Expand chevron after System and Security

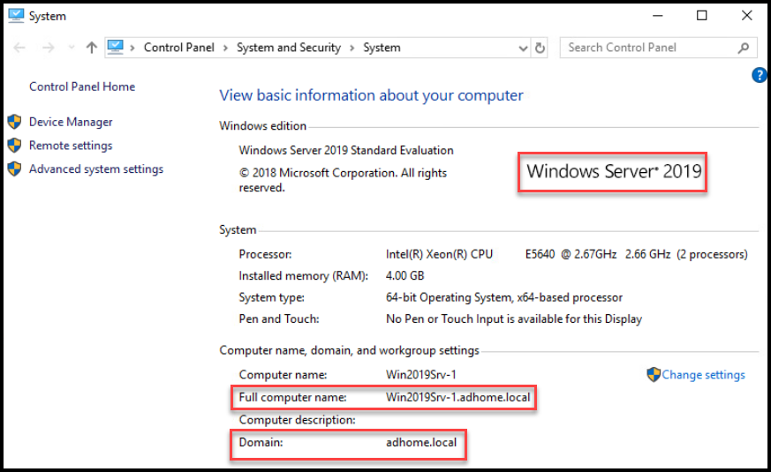pyautogui.click(x=352, y=49)
